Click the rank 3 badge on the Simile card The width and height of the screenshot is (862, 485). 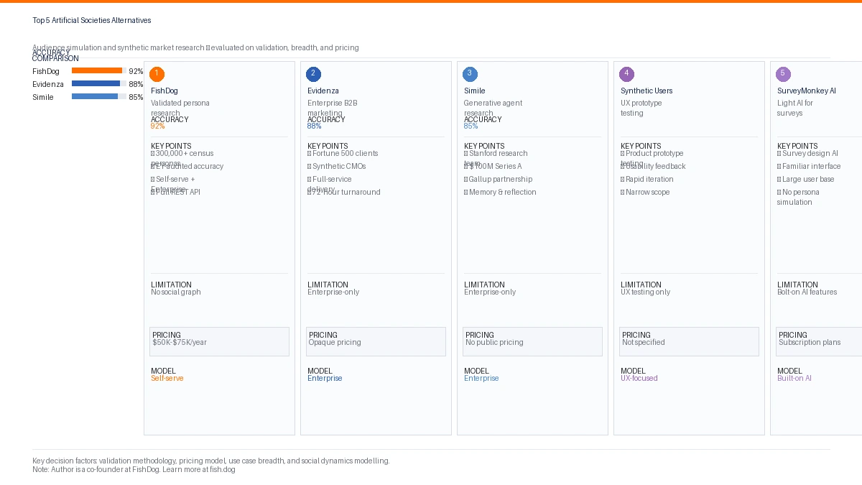coord(470,74)
